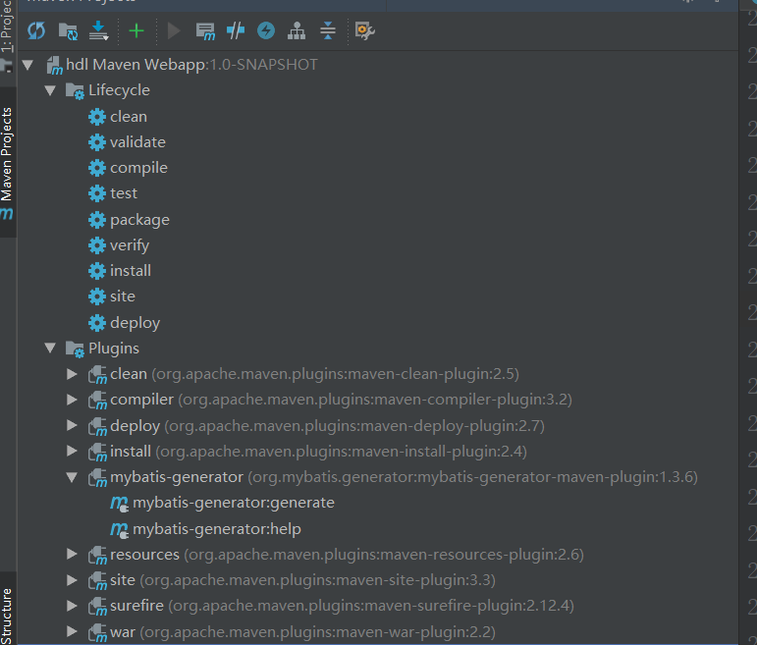Image resolution: width=757 pixels, height=645 pixels.
Task: Click Generate Sources and Update Folders icon
Action: pos(68,31)
